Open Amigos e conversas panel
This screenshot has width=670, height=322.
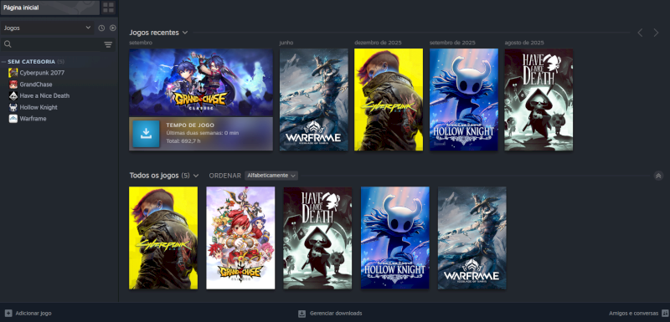point(633,314)
